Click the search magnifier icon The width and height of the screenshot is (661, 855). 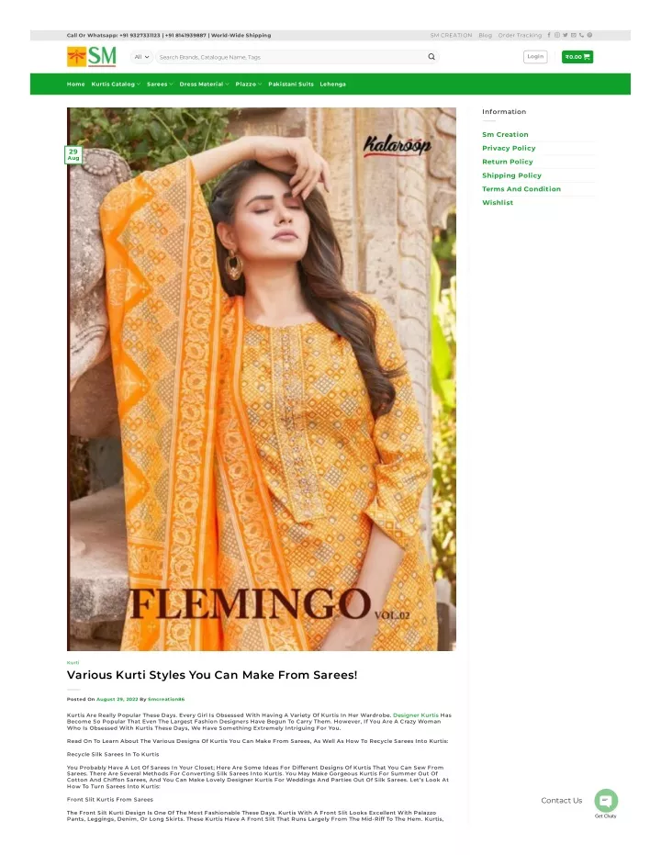click(x=431, y=57)
